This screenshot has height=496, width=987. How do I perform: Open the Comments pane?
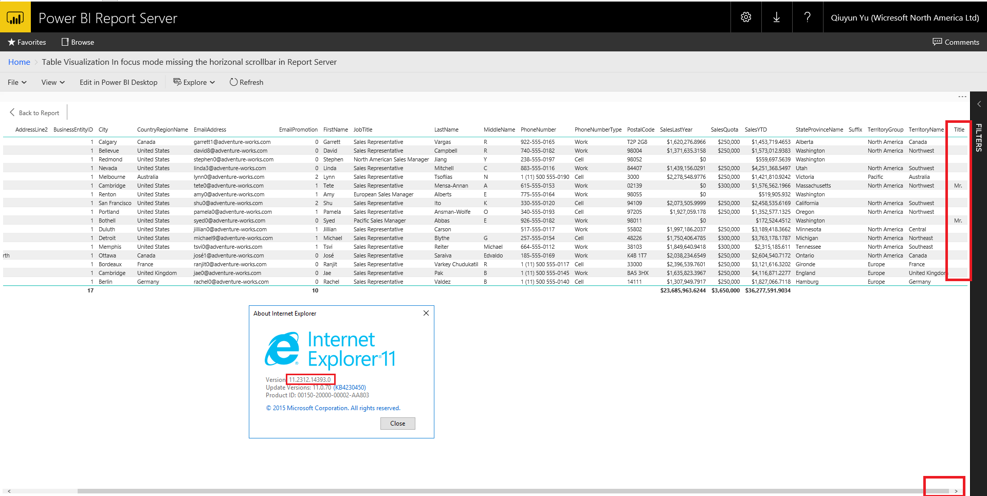click(x=956, y=42)
